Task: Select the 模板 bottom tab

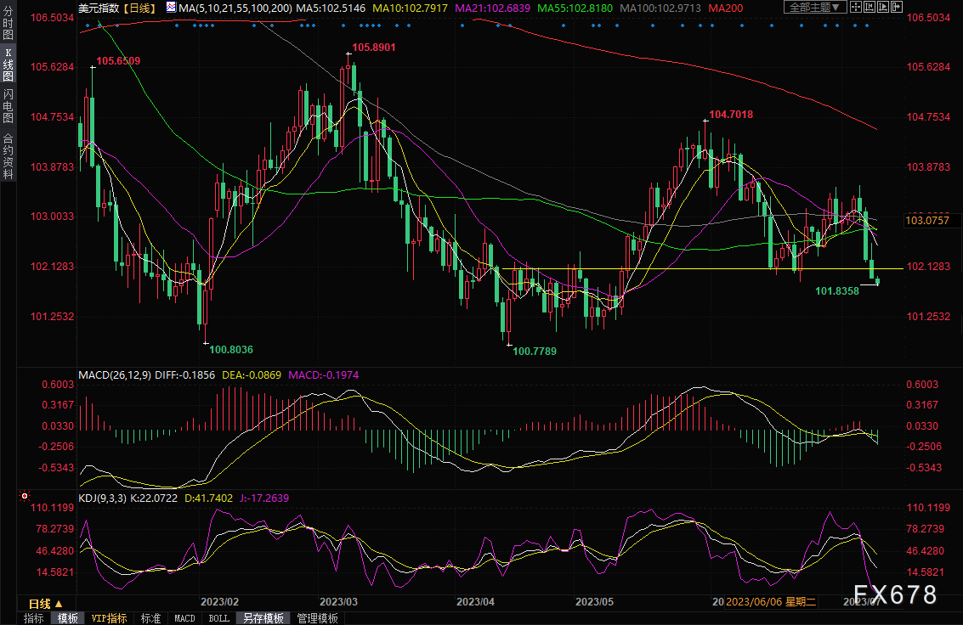Action: coord(67,618)
